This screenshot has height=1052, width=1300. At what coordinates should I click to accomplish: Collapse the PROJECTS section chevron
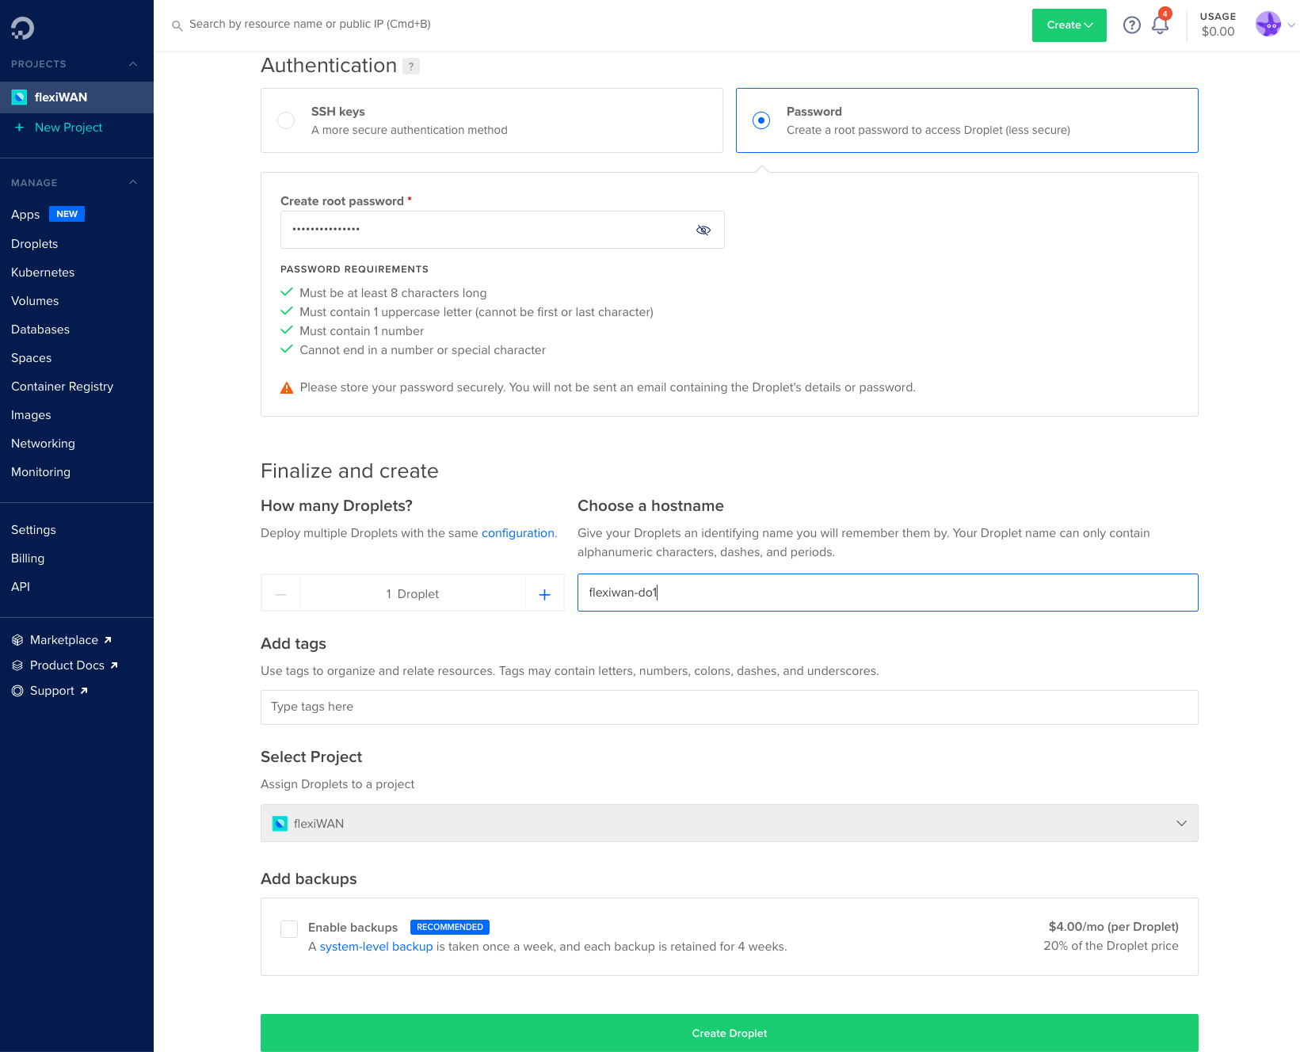133,64
